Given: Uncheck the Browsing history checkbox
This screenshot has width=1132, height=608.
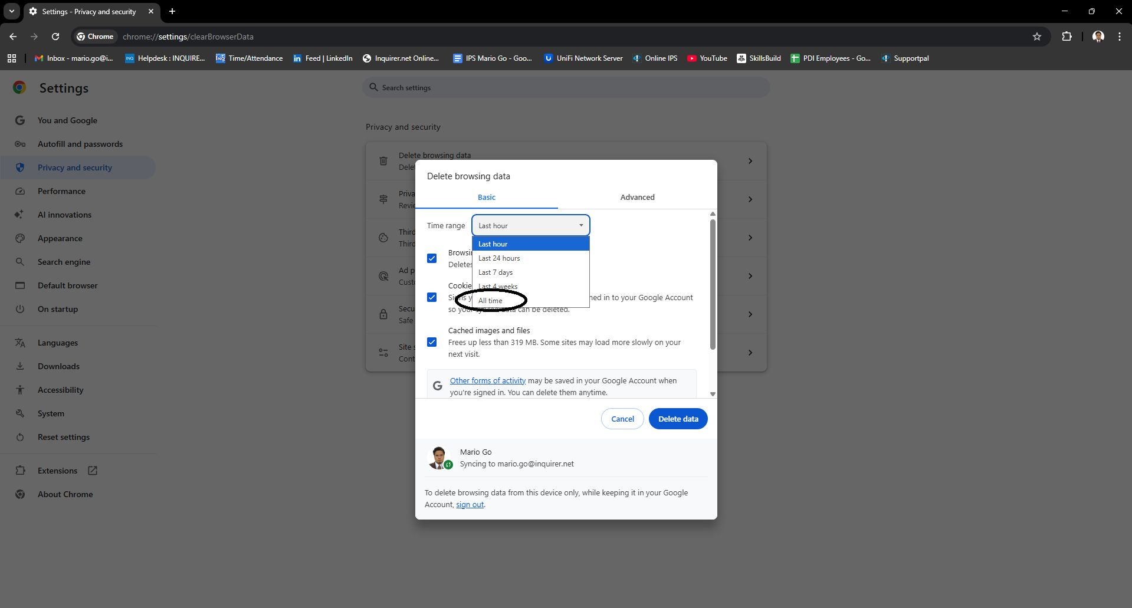Looking at the screenshot, I should click(432, 258).
